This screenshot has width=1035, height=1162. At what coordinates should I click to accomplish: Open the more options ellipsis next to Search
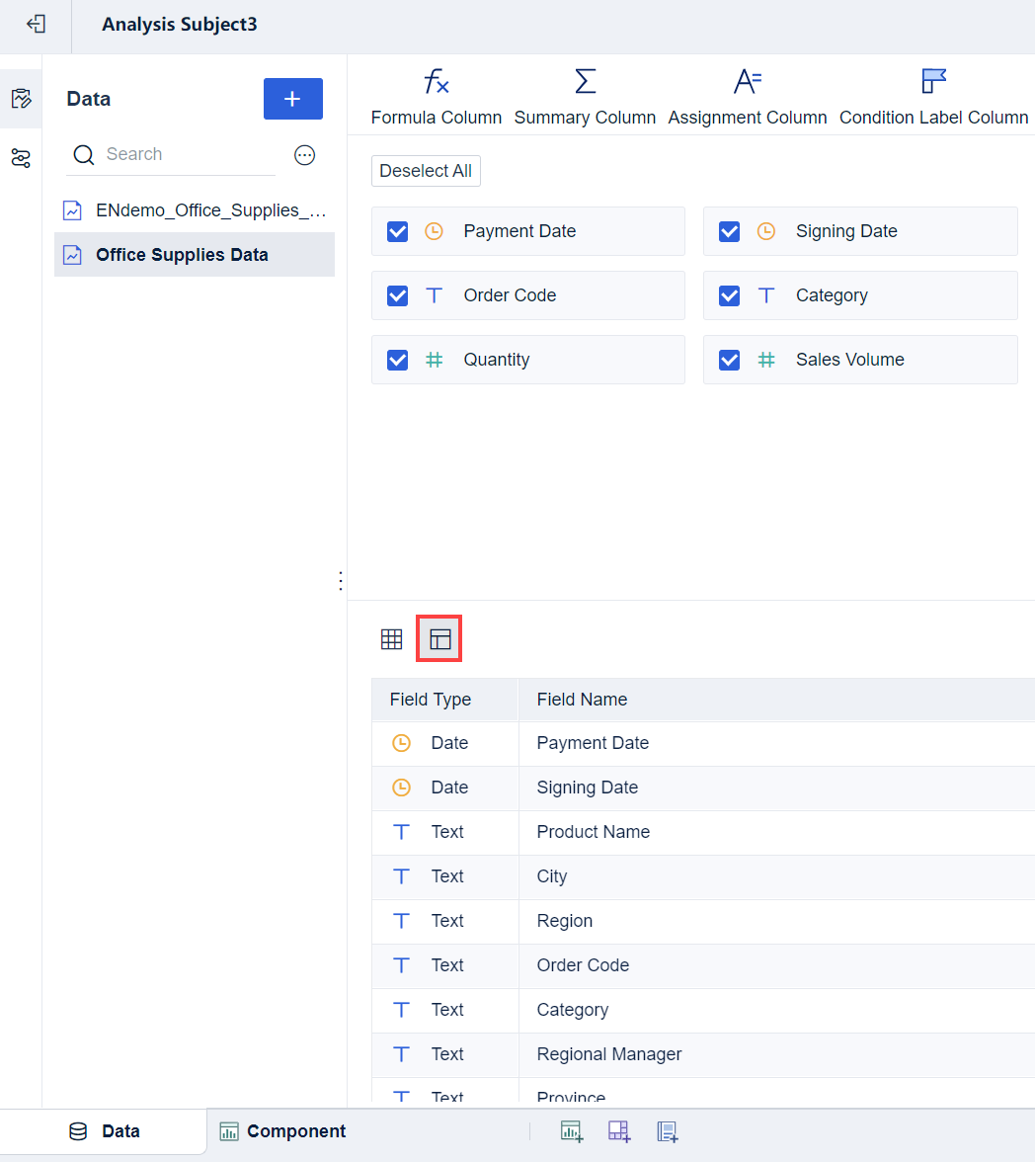[x=304, y=154]
